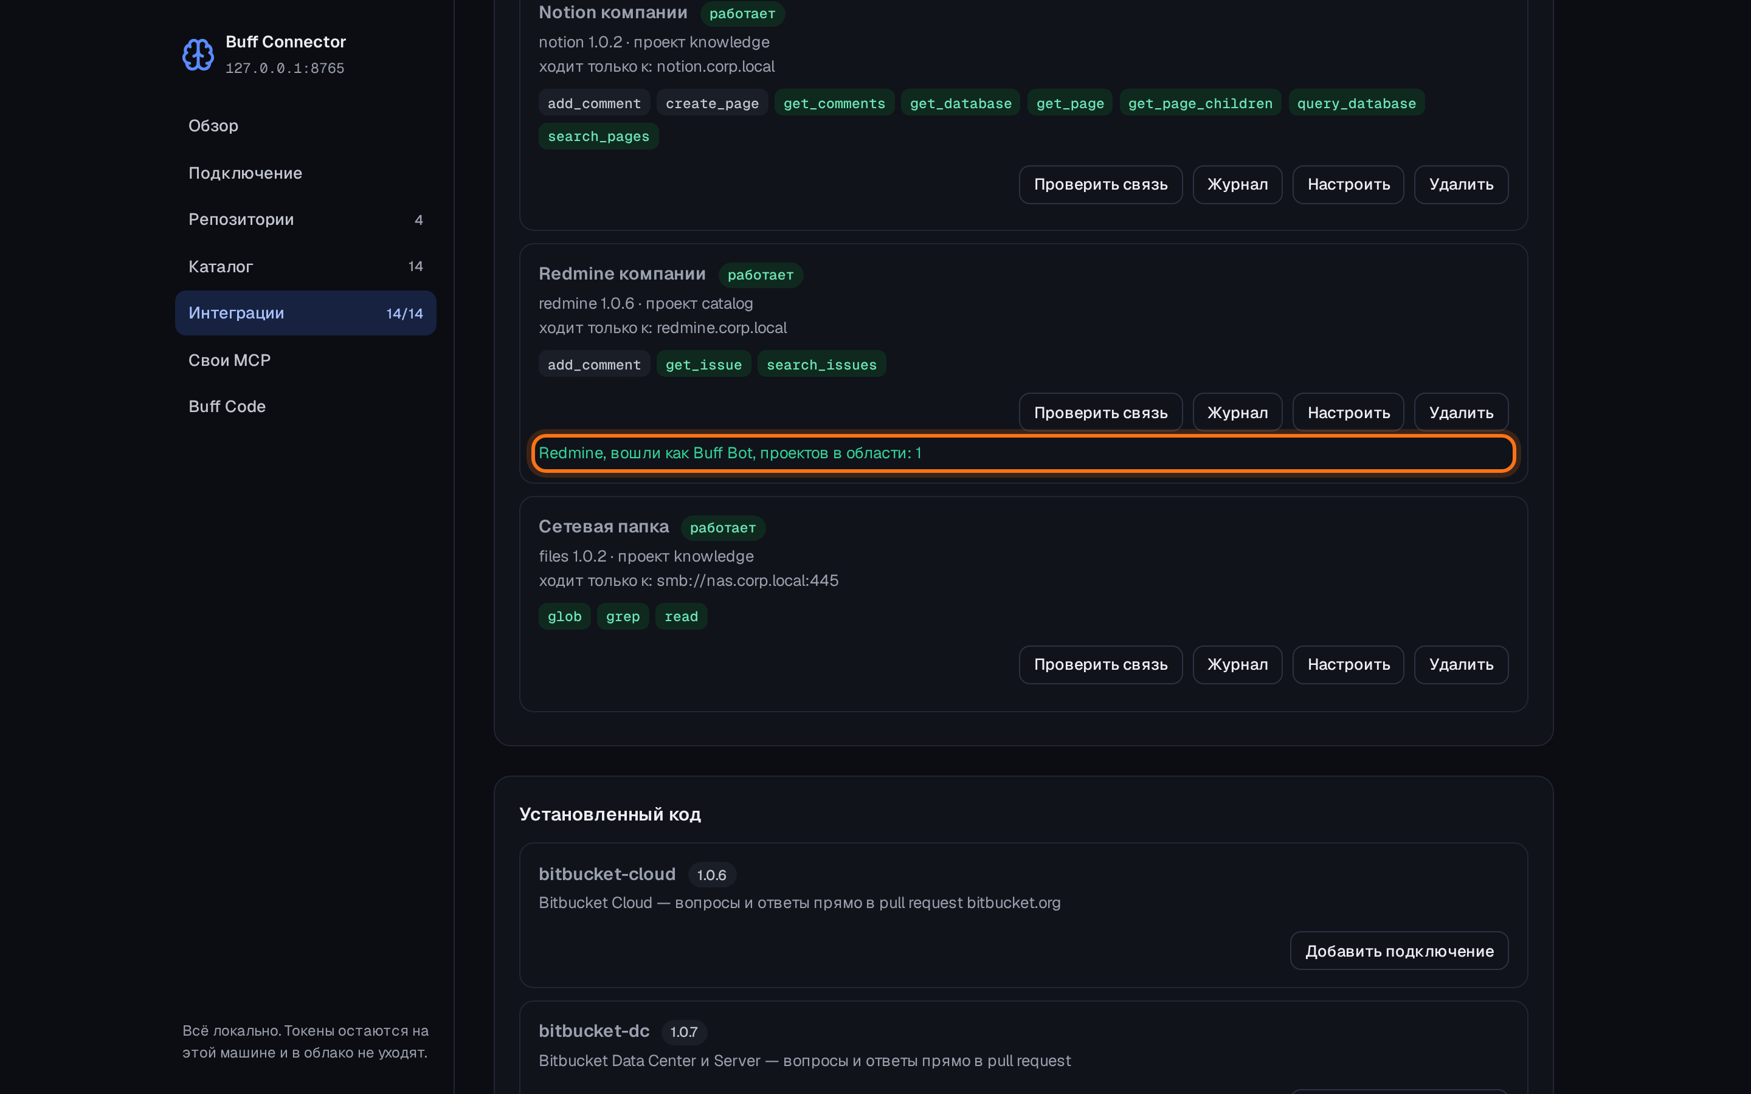This screenshot has width=1751, height=1094.
Task: Click Настроить for Сетевая папка
Action: [1348, 664]
